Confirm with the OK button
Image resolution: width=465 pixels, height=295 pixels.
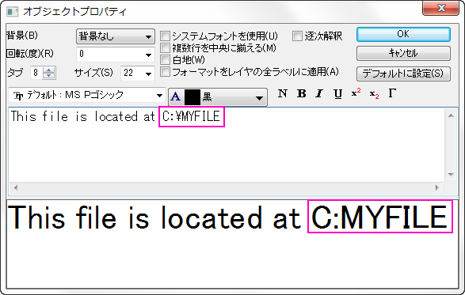click(403, 35)
